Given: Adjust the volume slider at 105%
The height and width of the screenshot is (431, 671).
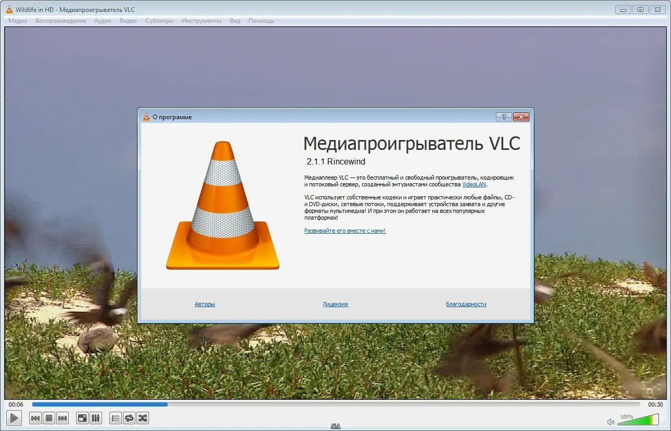Looking at the screenshot, I should pos(638,420).
